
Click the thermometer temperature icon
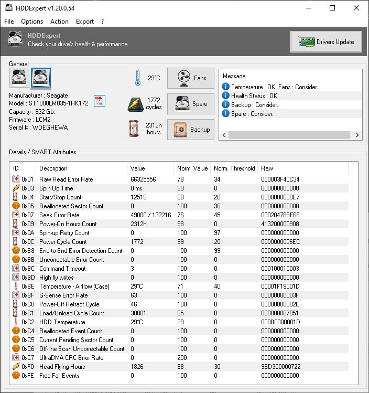(x=137, y=78)
